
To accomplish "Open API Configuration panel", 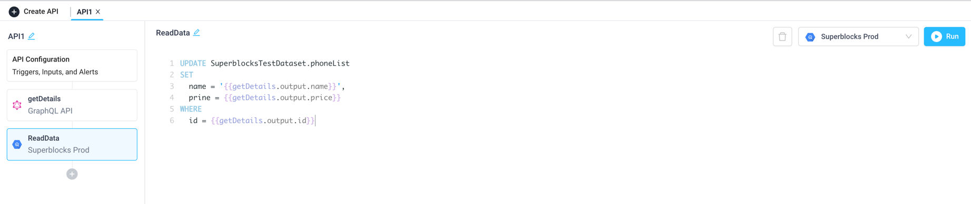I will click(72, 66).
